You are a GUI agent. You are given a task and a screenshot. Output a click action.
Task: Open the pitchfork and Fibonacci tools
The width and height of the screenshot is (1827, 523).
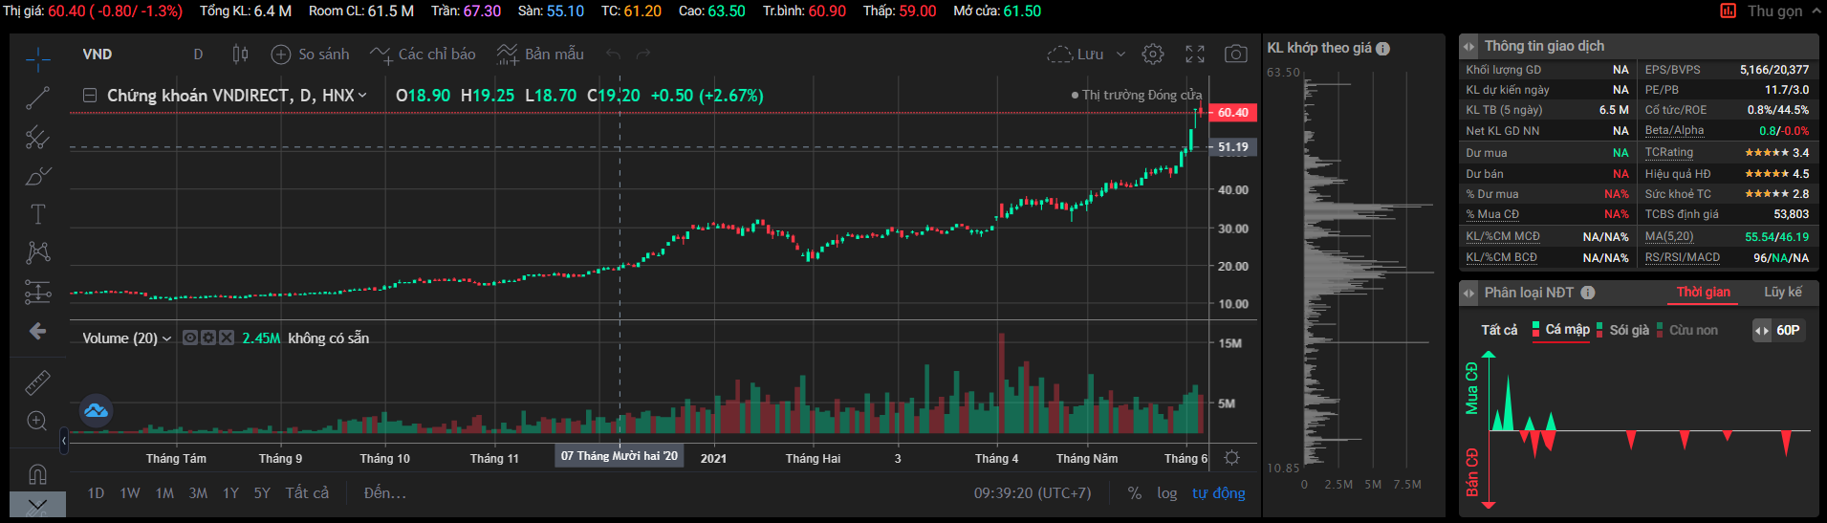pyautogui.click(x=37, y=138)
